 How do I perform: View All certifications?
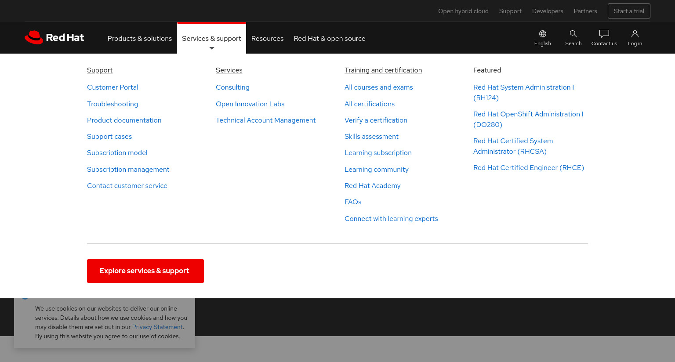coord(370,104)
